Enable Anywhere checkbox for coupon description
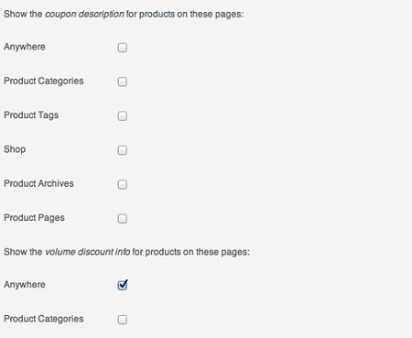This screenshot has width=412, height=338. (x=123, y=48)
